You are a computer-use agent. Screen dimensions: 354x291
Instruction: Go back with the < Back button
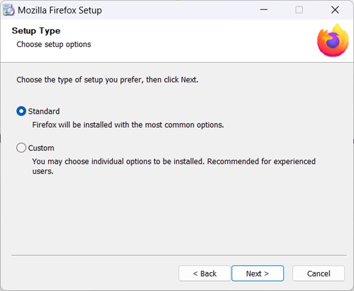point(204,273)
